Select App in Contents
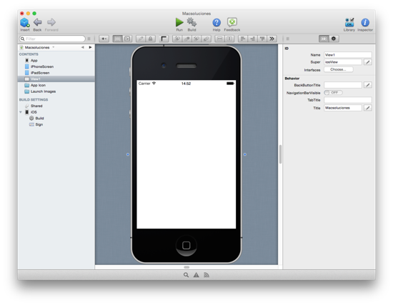Screen dimensions: 393x305 pyautogui.click(x=56, y=61)
